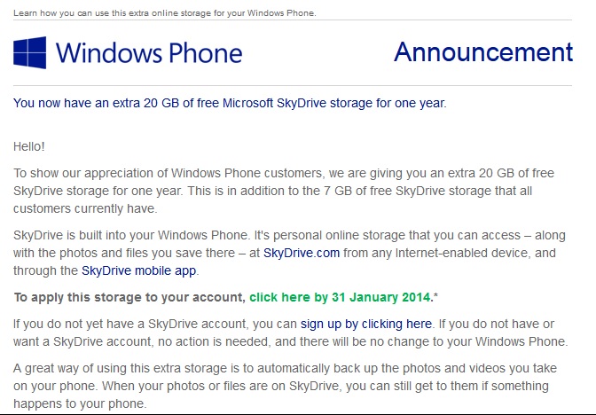Click the 'A great way of using' paragraph
Image resolution: width=596 pixels, height=415 pixels.
point(285,386)
